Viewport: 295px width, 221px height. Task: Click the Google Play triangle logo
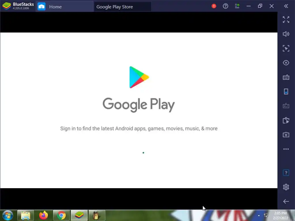[x=139, y=77]
